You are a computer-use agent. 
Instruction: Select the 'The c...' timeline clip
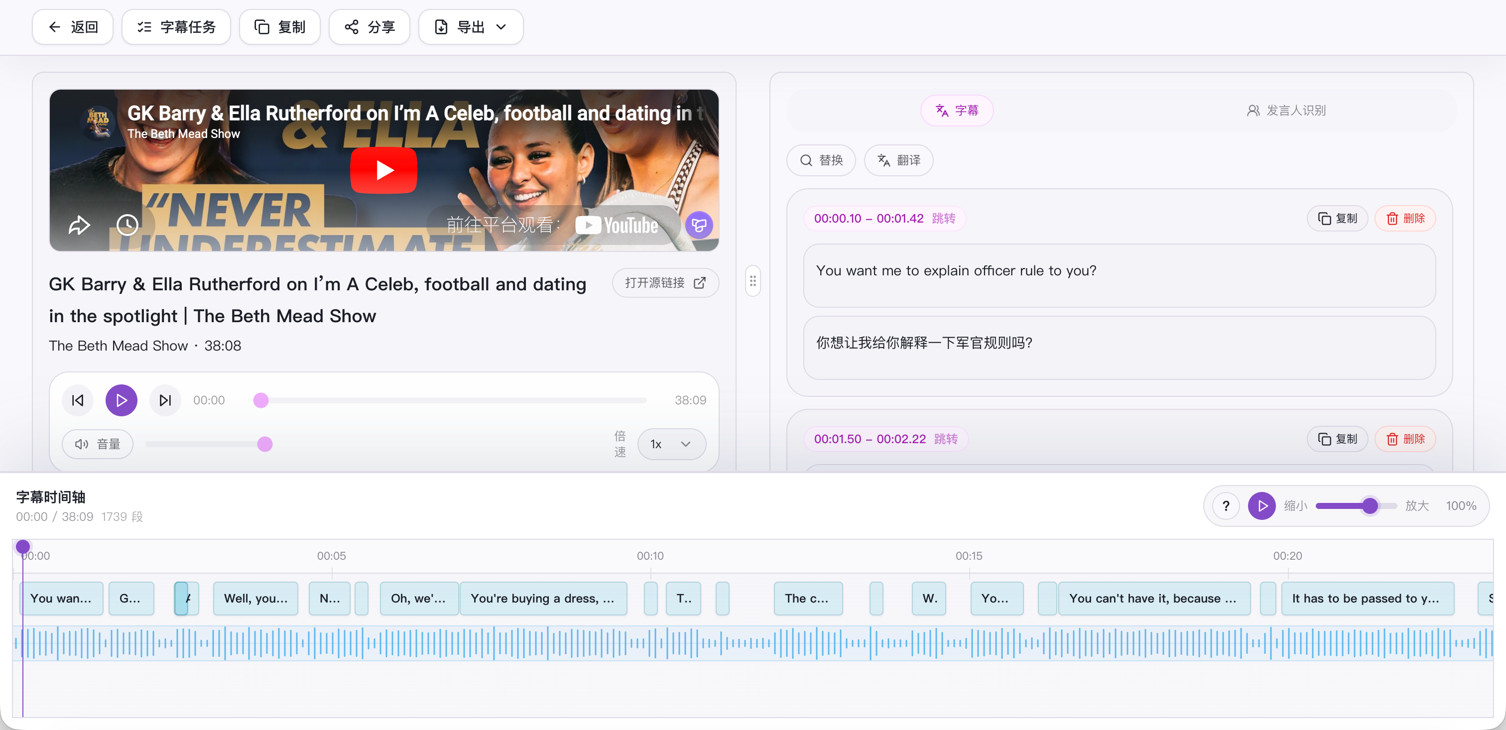coord(808,598)
